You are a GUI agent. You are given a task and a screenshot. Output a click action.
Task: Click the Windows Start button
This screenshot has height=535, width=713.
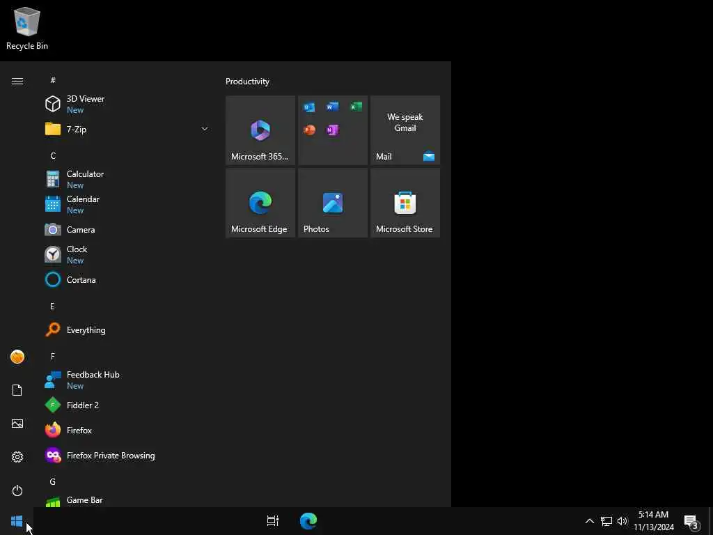(x=17, y=521)
